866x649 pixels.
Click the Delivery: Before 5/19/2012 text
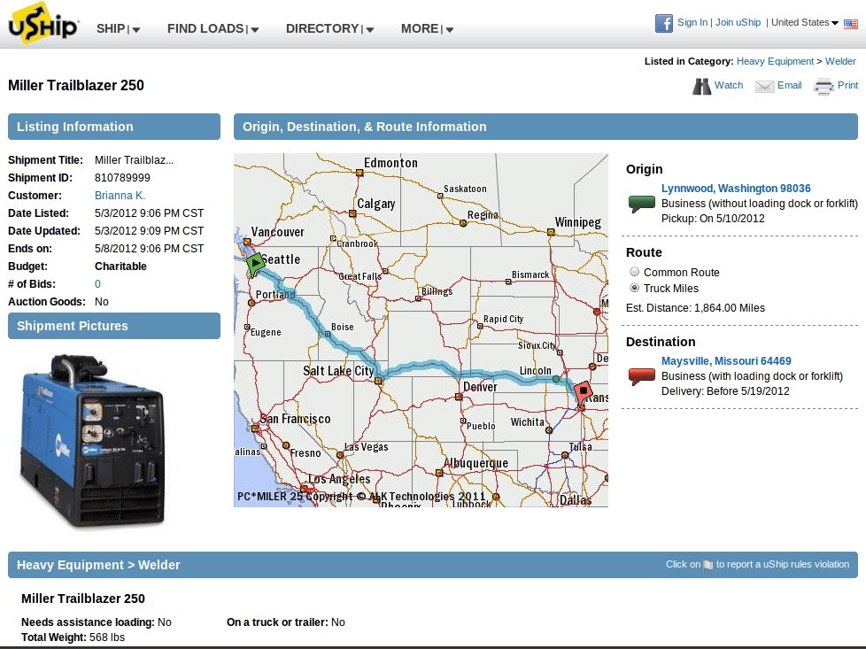(726, 391)
